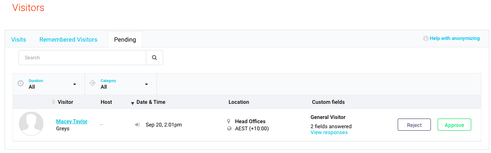Click the sign-in arrow icon beside Sep 20
Screen dimensions: 491x153
(137, 125)
